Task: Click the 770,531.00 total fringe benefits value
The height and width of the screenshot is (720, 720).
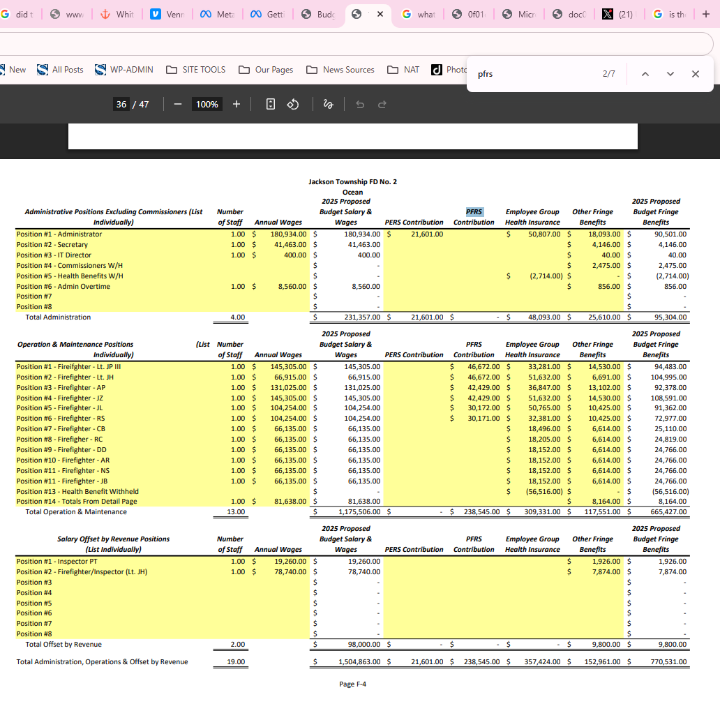Action: 668,662
